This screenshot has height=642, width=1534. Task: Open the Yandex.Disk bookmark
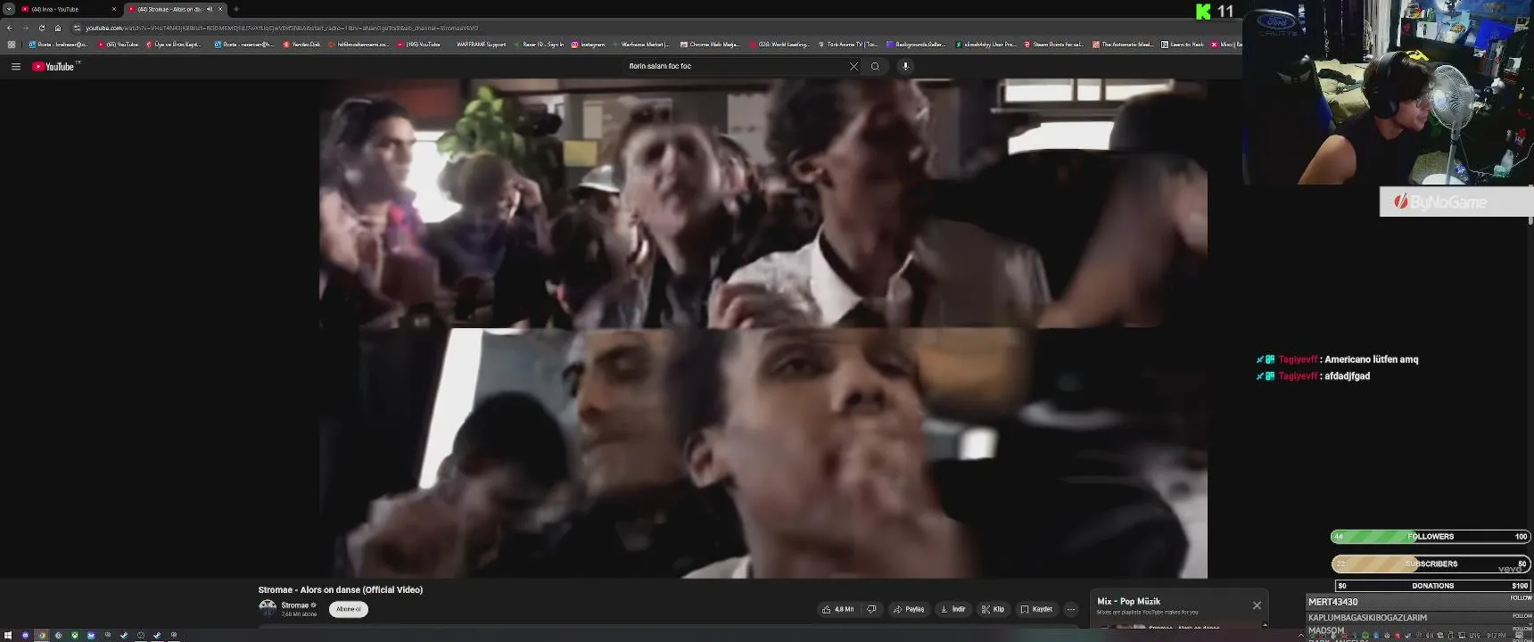pos(302,44)
